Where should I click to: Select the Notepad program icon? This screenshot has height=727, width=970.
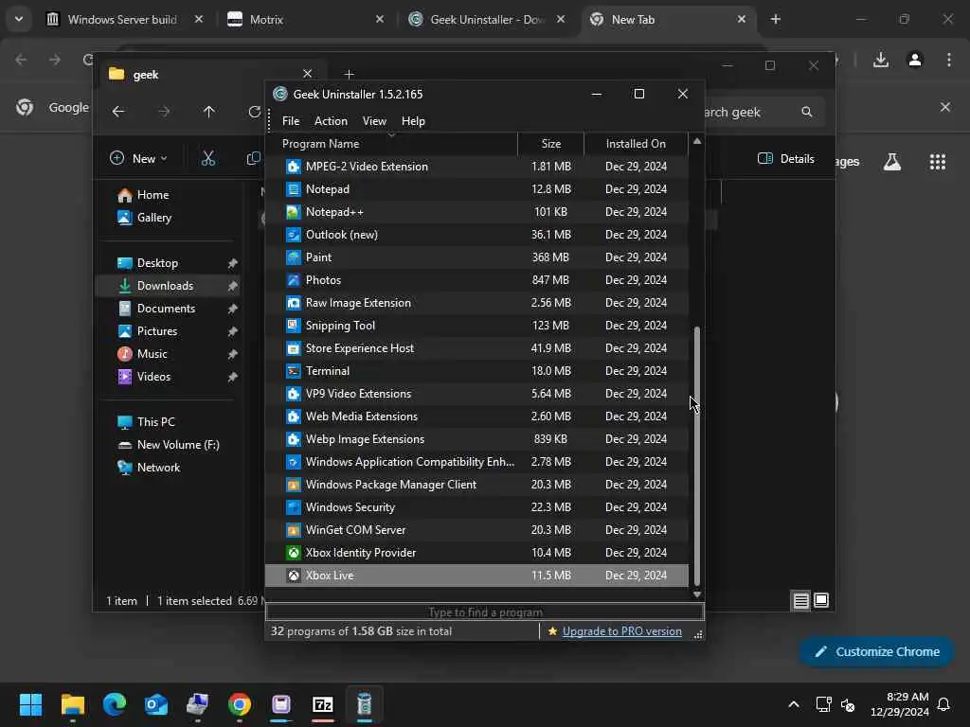point(294,189)
